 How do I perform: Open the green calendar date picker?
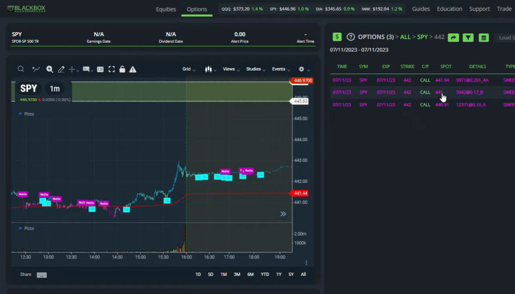tap(483, 37)
